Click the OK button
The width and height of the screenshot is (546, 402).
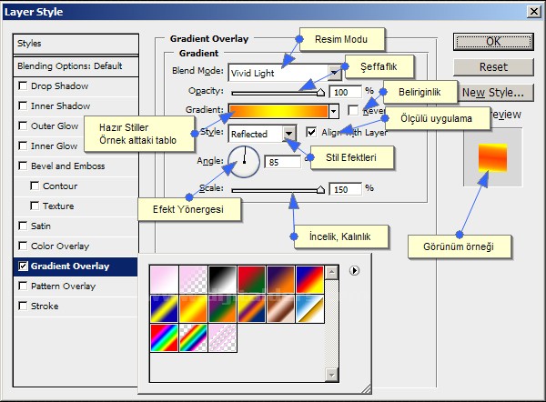pyautogui.click(x=492, y=41)
